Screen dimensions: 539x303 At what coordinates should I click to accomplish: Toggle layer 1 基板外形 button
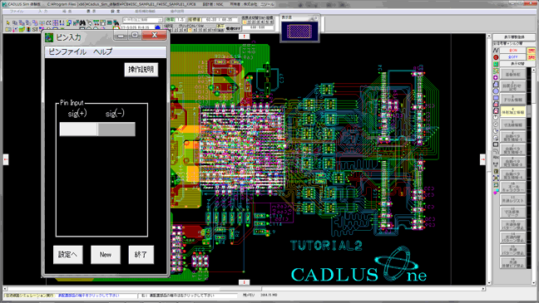[512, 74]
